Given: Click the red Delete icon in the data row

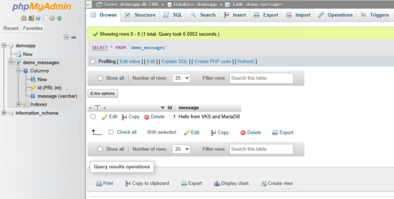Looking at the screenshot, I should point(147,117).
